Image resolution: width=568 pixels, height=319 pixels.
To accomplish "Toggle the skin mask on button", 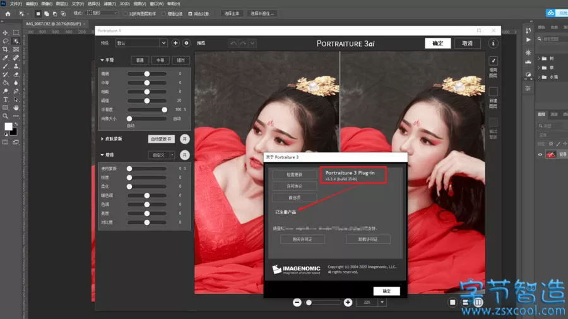I will coord(185,139).
